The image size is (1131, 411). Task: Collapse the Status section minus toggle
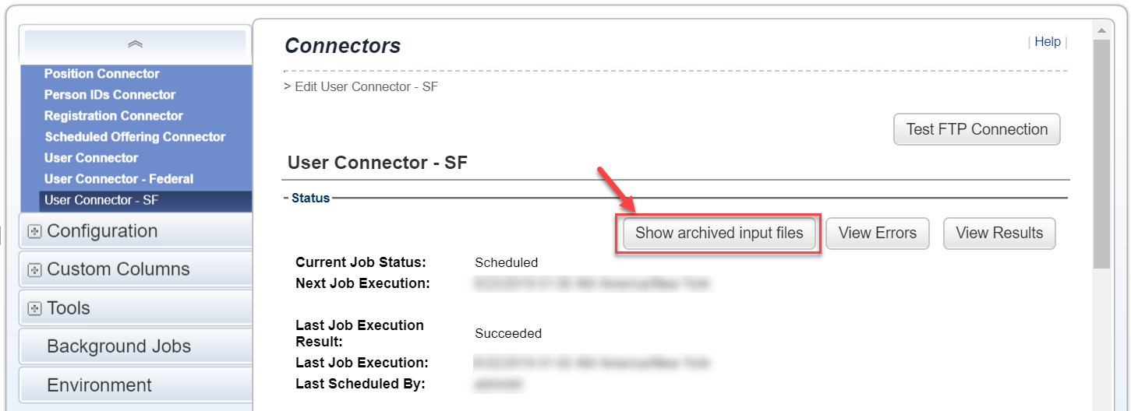[x=286, y=198]
